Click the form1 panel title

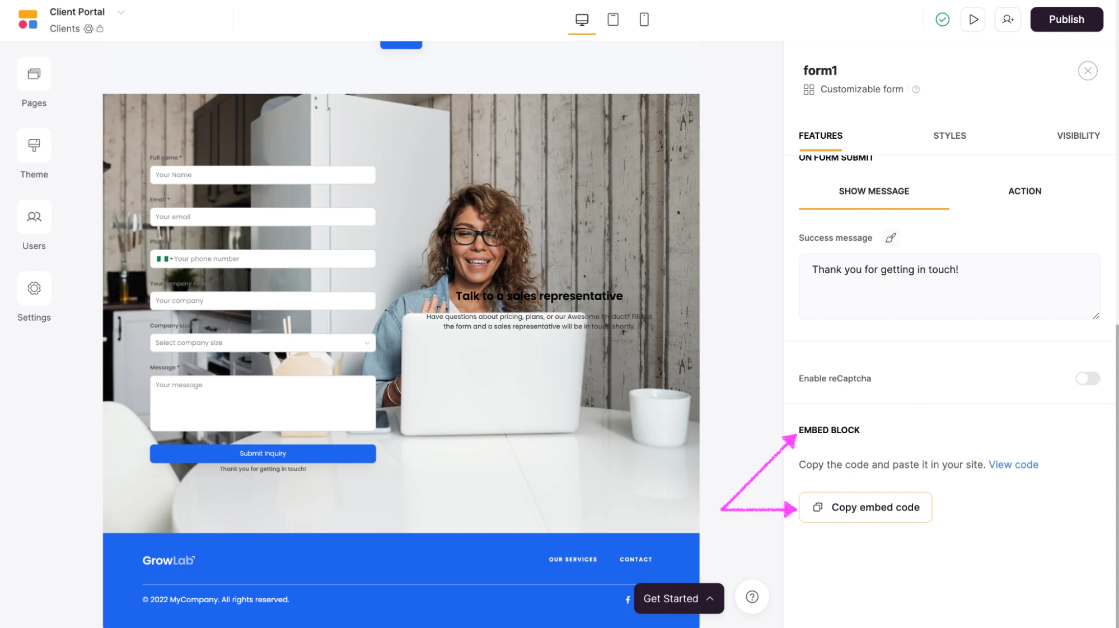click(x=820, y=71)
